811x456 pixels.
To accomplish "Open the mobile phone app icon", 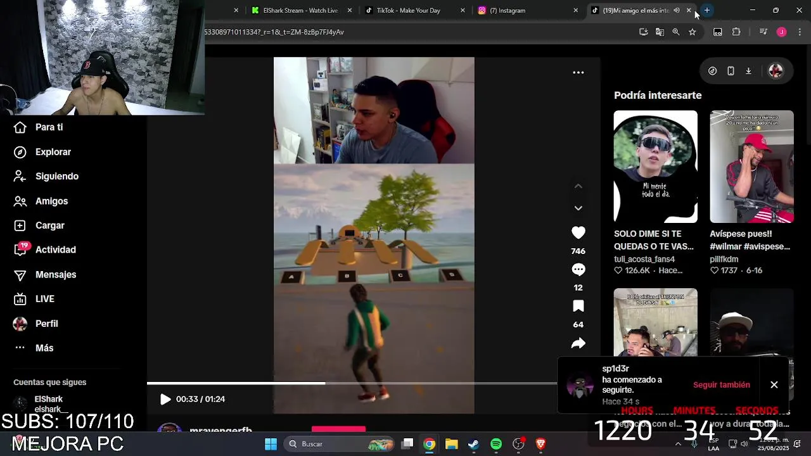I will coord(731,71).
